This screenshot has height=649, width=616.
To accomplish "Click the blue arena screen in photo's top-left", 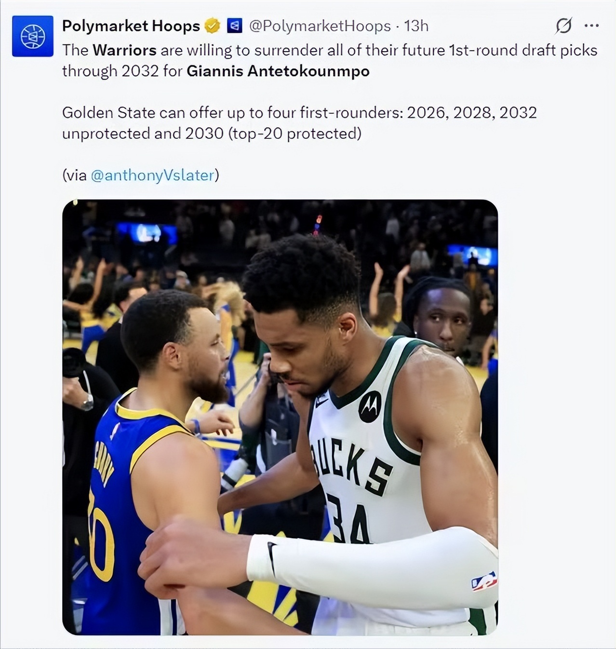I will click(147, 233).
